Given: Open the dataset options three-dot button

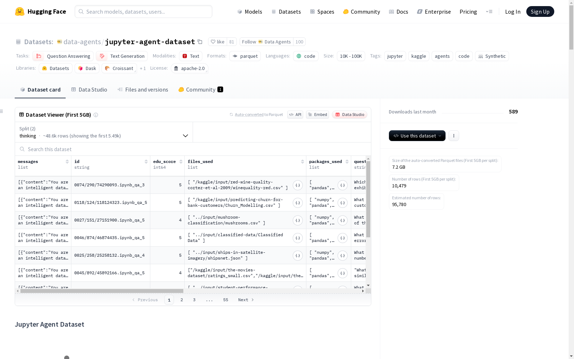Looking at the screenshot, I should tap(454, 136).
